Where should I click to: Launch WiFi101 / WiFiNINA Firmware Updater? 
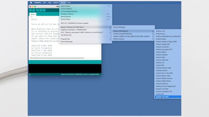[86, 23]
